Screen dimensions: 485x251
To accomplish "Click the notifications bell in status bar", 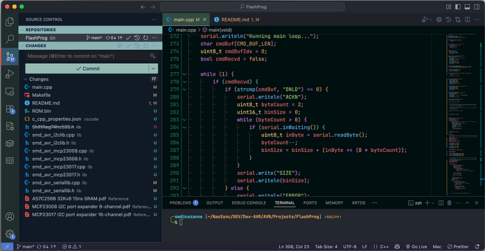I will coord(477,247).
